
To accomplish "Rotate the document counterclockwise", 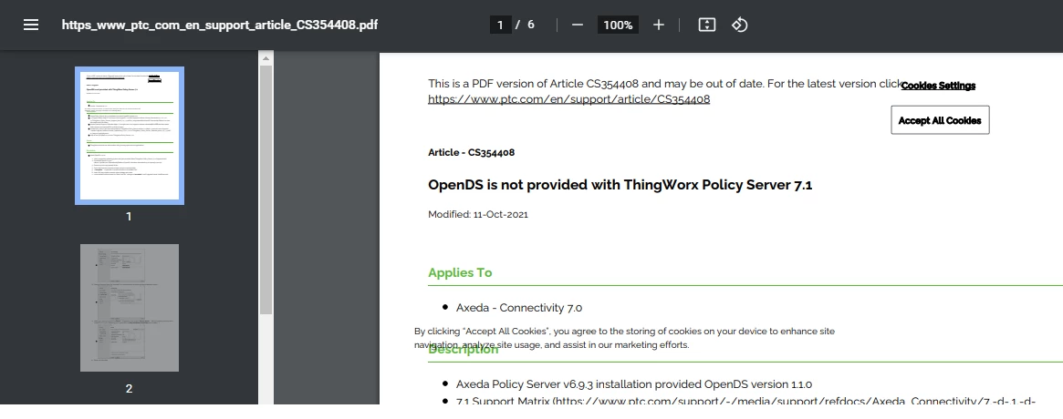I will click(x=740, y=25).
